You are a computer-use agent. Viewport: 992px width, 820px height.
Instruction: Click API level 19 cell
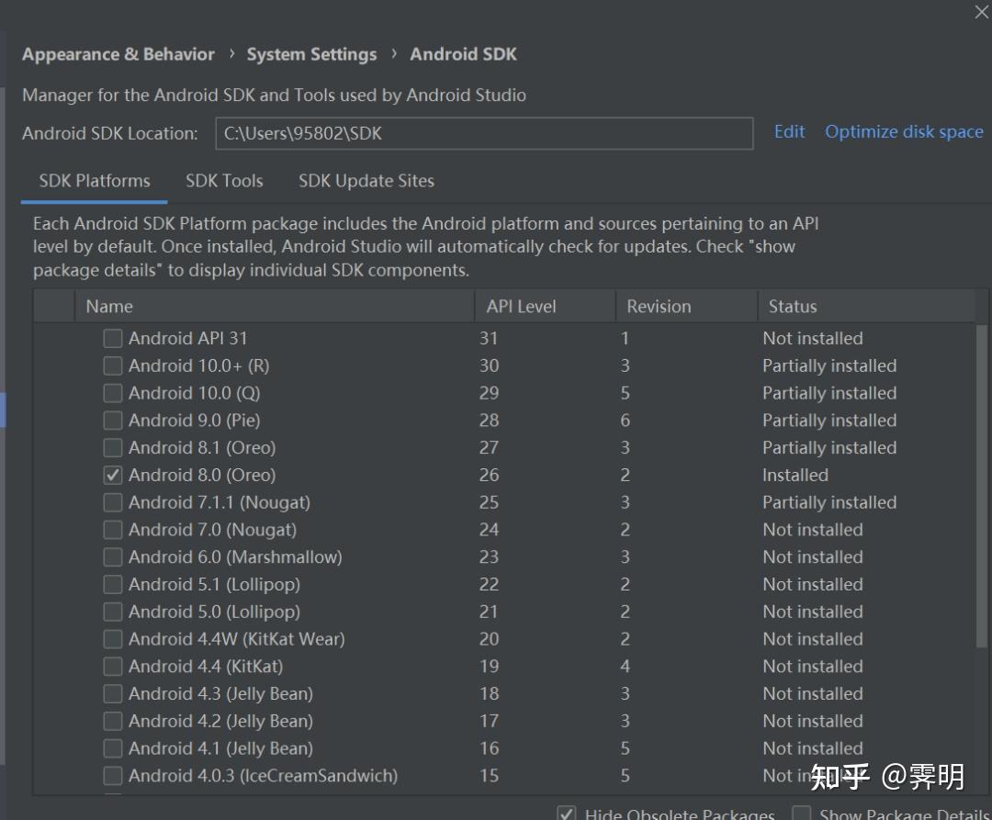click(489, 666)
